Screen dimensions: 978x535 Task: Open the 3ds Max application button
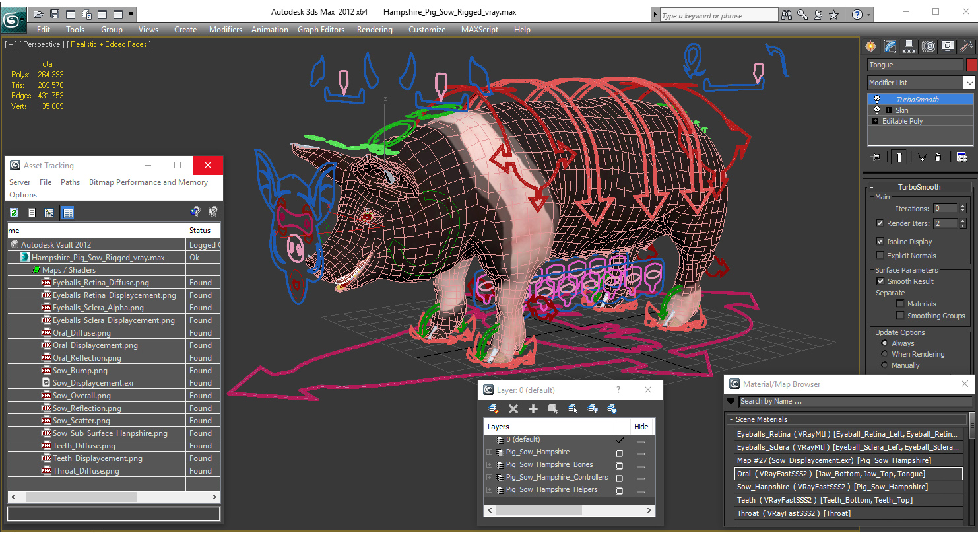point(13,18)
